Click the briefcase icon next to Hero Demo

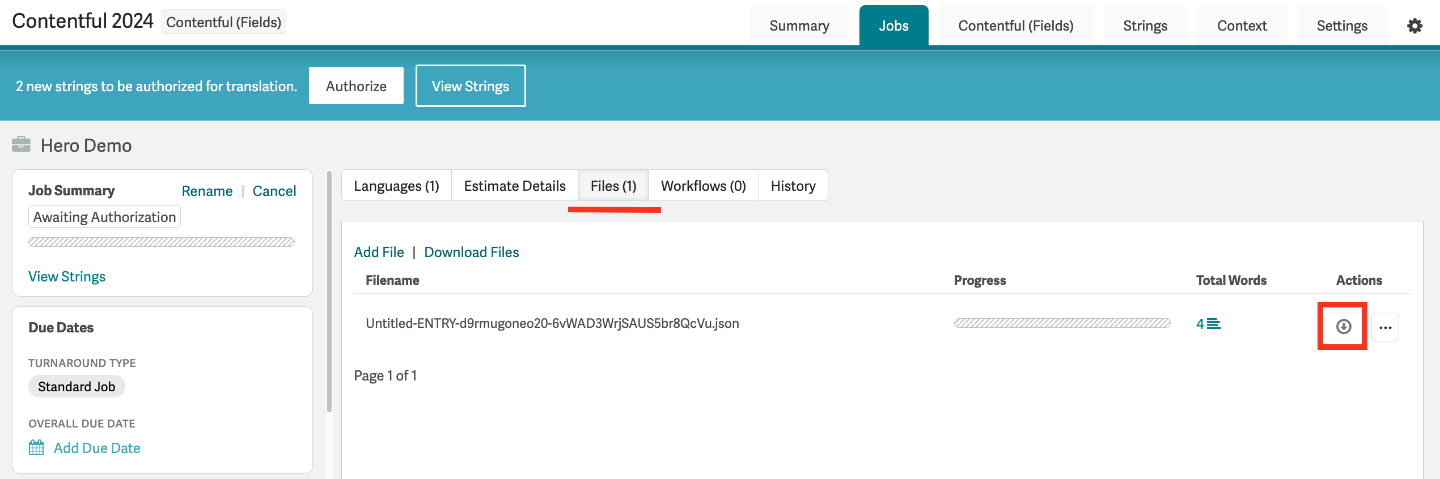tap(22, 145)
